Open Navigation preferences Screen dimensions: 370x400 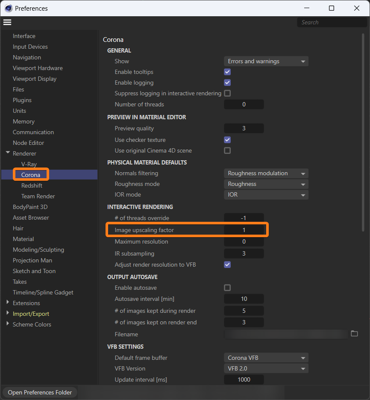pyautogui.click(x=27, y=58)
